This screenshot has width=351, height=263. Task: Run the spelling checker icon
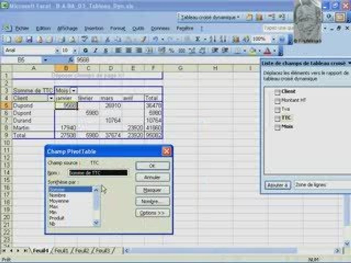[84, 39]
